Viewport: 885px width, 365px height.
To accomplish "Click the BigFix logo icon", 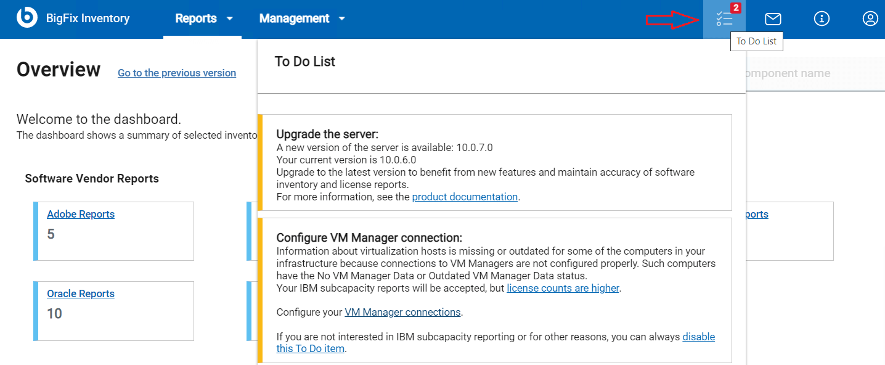I will pyautogui.click(x=27, y=18).
